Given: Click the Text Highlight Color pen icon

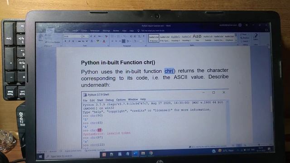Looking at the screenshot, I should pyautogui.click(x=98, y=41).
